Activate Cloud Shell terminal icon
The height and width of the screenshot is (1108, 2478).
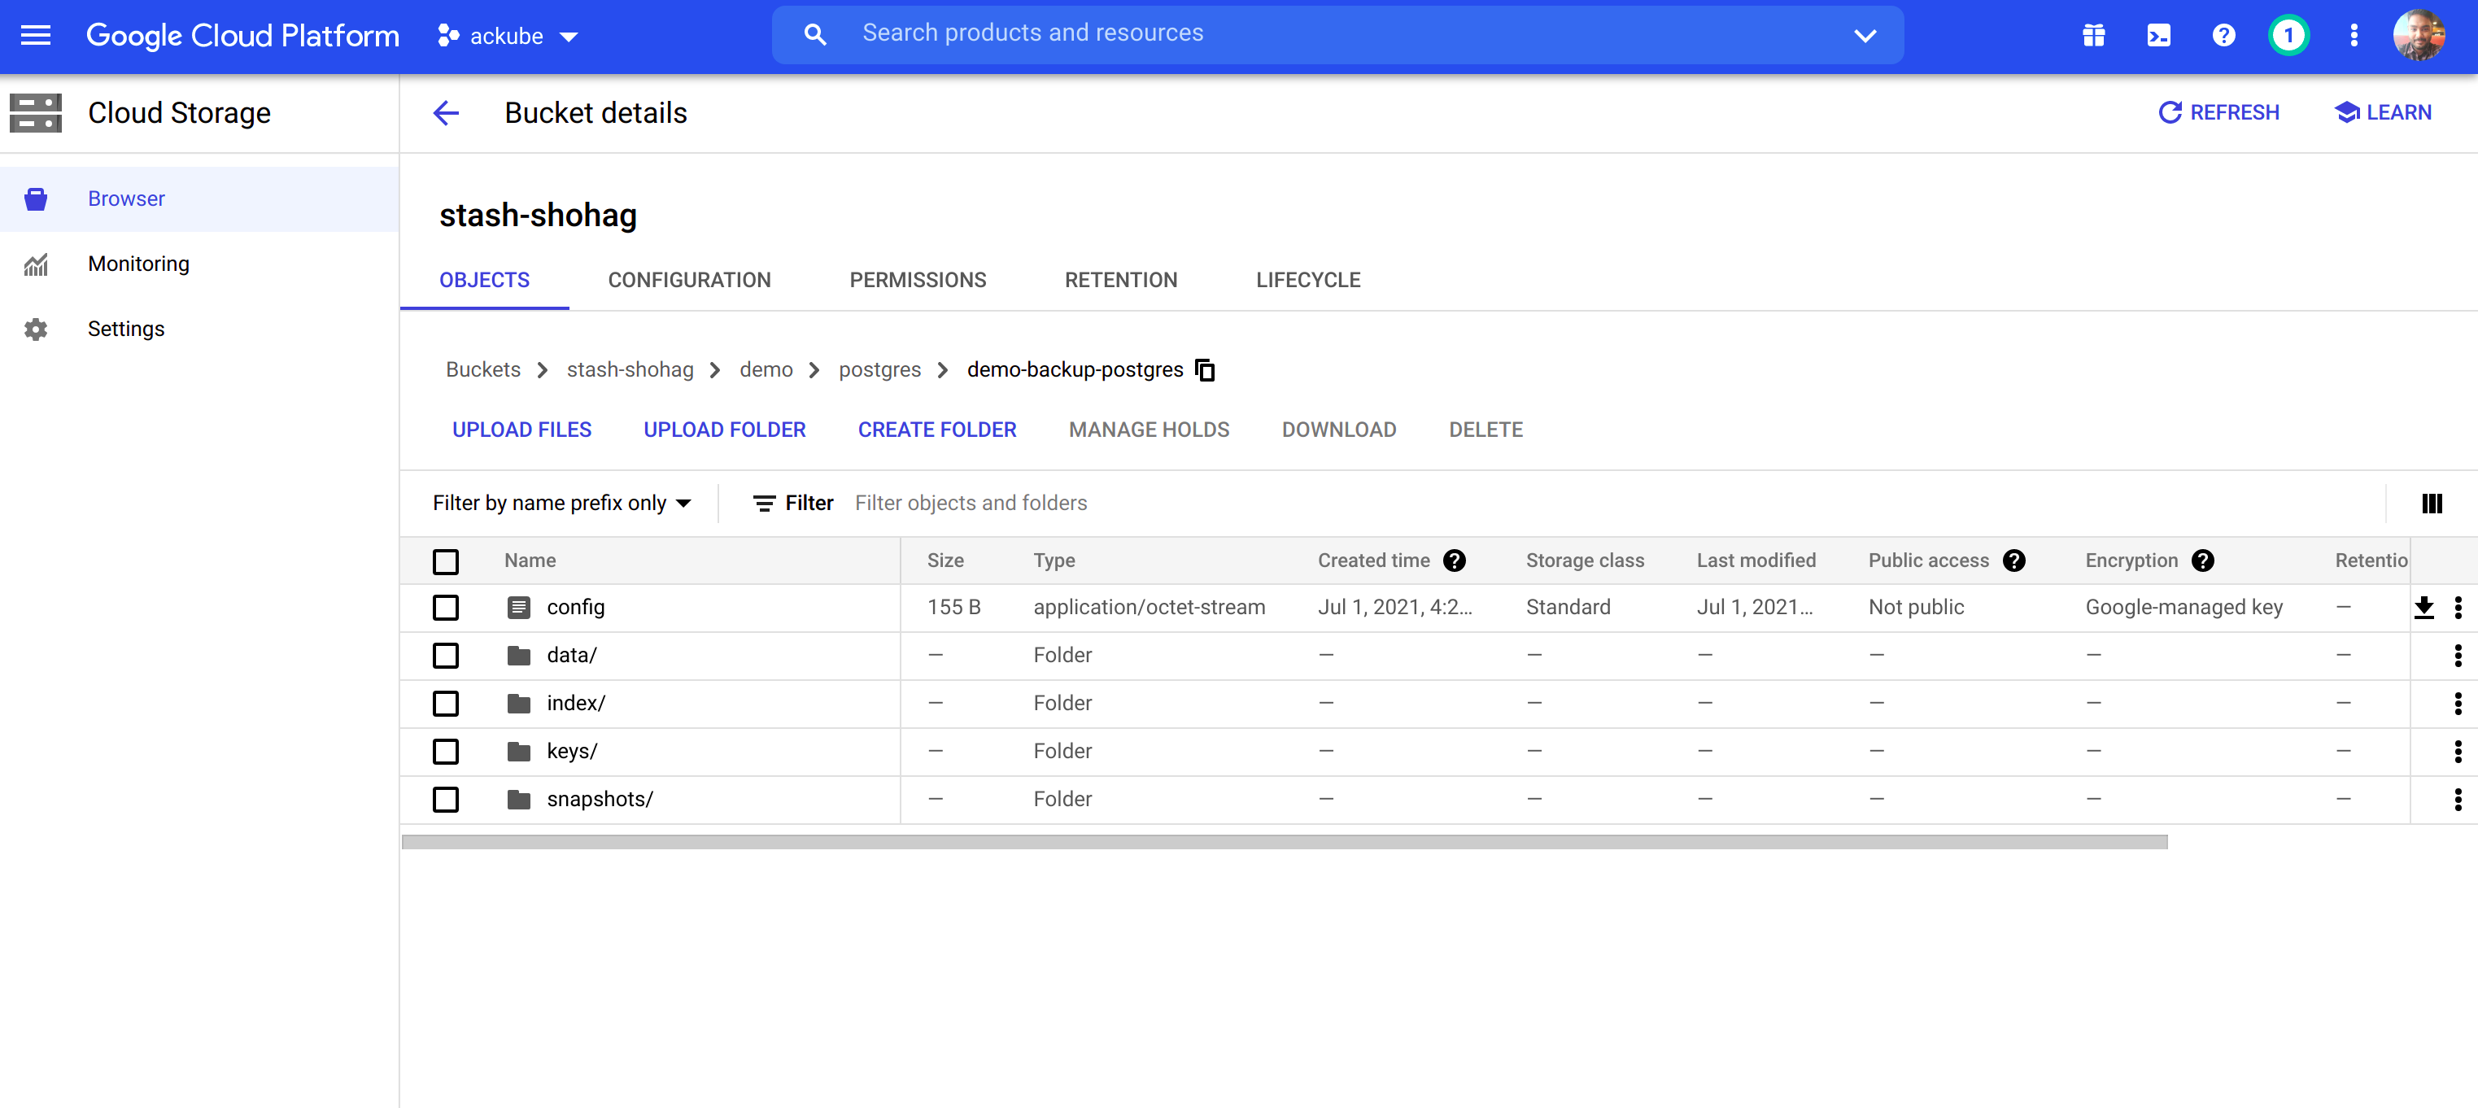pos(2157,36)
